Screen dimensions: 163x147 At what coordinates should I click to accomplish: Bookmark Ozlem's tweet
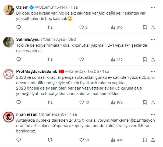tap(145, 27)
